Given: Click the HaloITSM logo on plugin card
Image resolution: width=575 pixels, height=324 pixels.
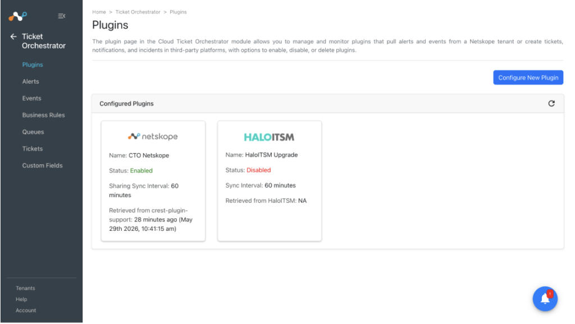Looking at the screenshot, I should 269,137.
